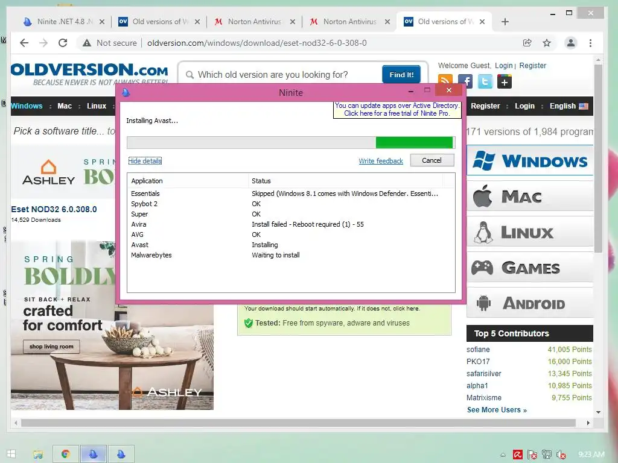Image resolution: width=618 pixels, height=463 pixels.
Task: Select the Avira row in Ninite list
Action: tap(291, 224)
